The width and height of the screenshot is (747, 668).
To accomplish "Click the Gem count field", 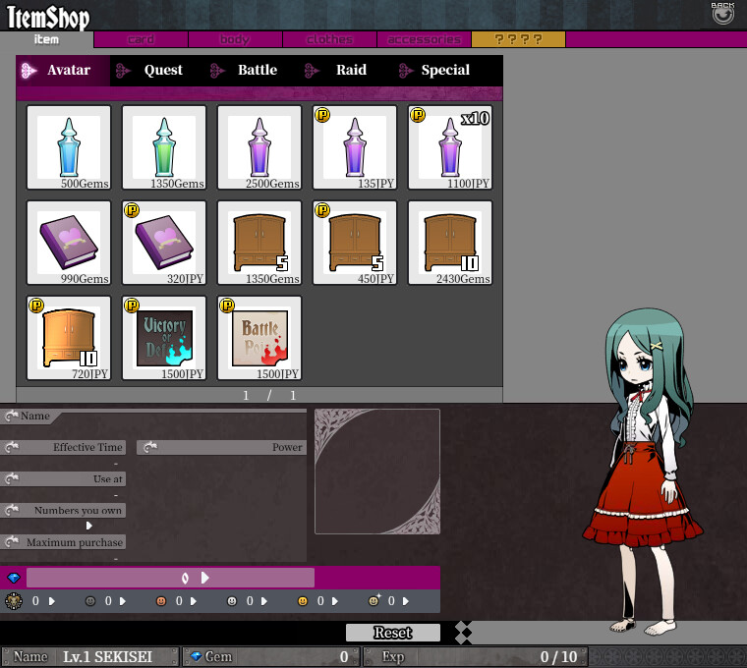I will [x=270, y=657].
